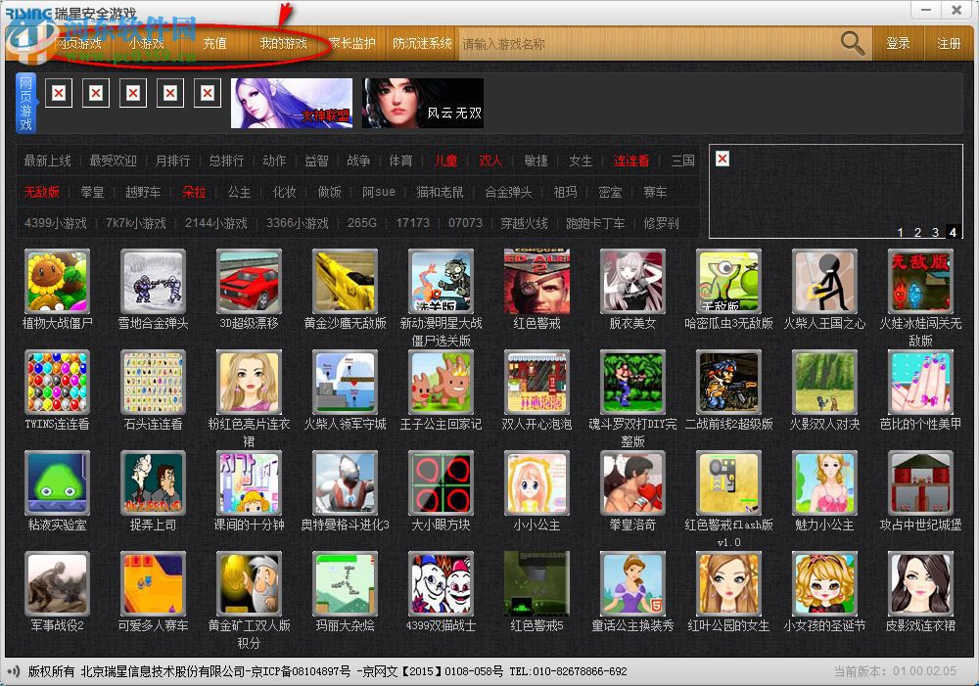This screenshot has width=979, height=686.
Task: Click the sound icon in status bar
Action: tap(13, 671)
